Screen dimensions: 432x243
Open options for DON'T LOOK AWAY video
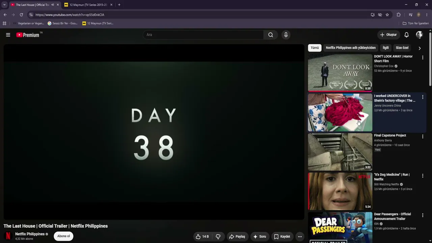(x=423, y=58)
